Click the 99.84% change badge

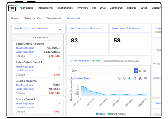click(54, 56)
